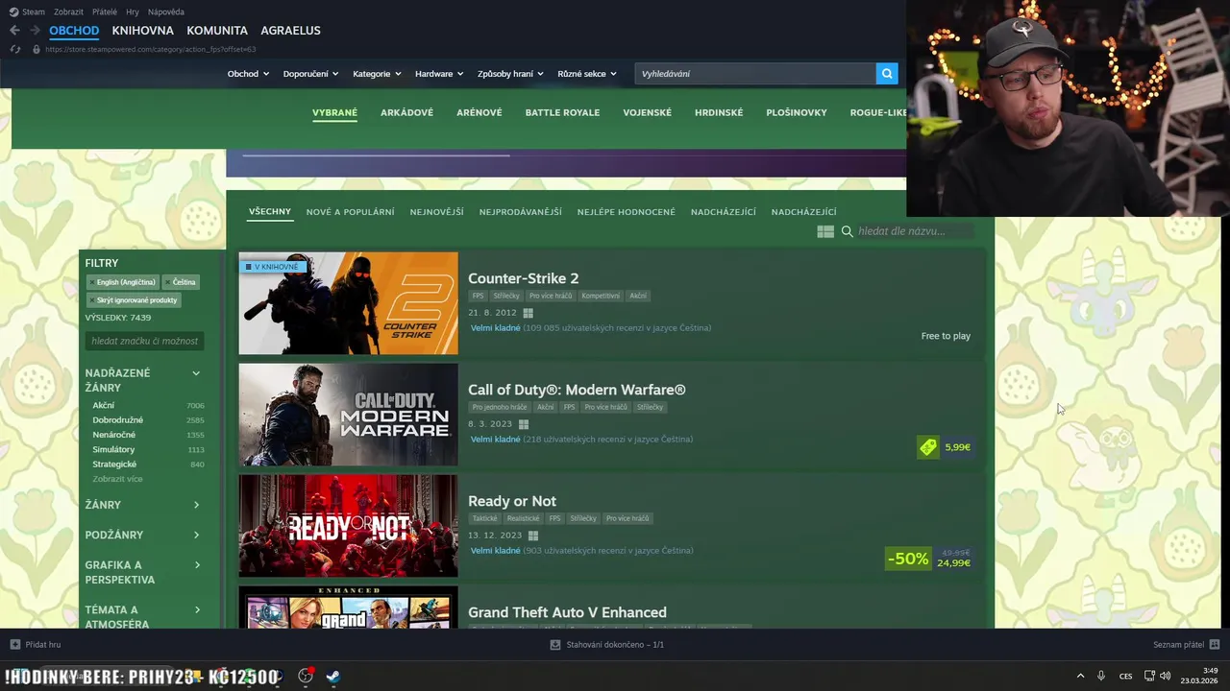The width and height of the screenshot is (1230, 691).
Task: Open the Obchod dropdown in the store nav
Action: pos(248,74)
